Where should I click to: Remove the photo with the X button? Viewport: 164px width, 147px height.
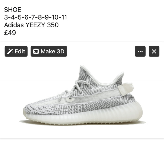coord(154,51)
